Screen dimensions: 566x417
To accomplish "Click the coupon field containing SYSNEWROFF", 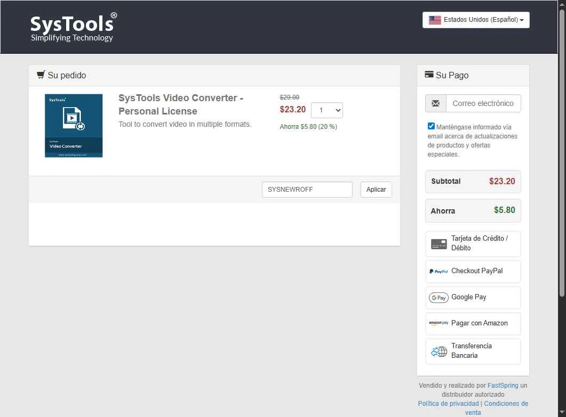I will [307, 190].
